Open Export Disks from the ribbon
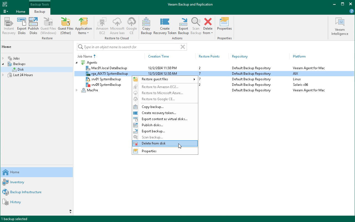The height and width of the screenshot is (222, 355). point(22,26)
